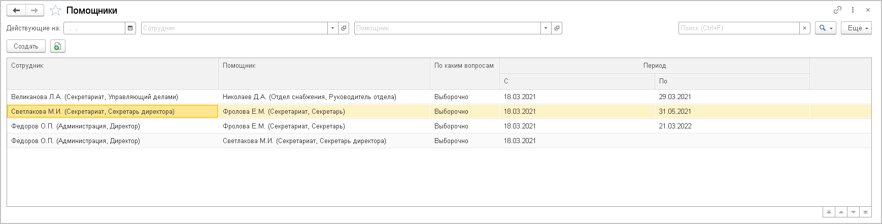882x224 pixels.
Task: Add Помощники to favorites with the star
Action: [55, 11]
